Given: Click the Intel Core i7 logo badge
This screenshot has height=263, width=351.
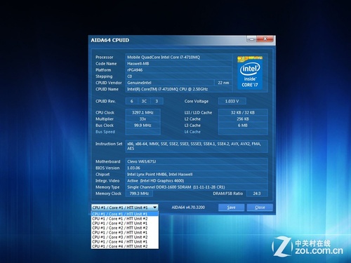Looking at the screenshot, I should click(x=250, y=73).
